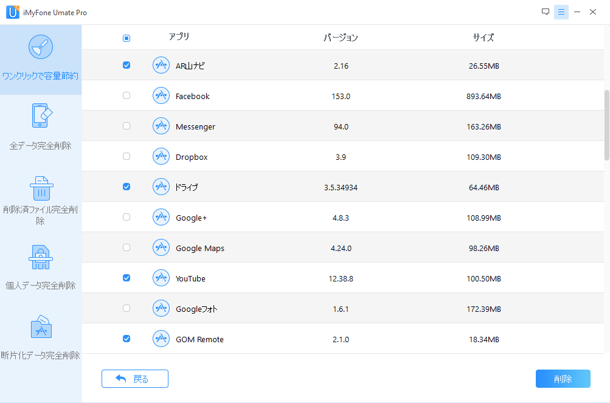Click the app list vertical scrollbar thumb

tap(606, 125)
